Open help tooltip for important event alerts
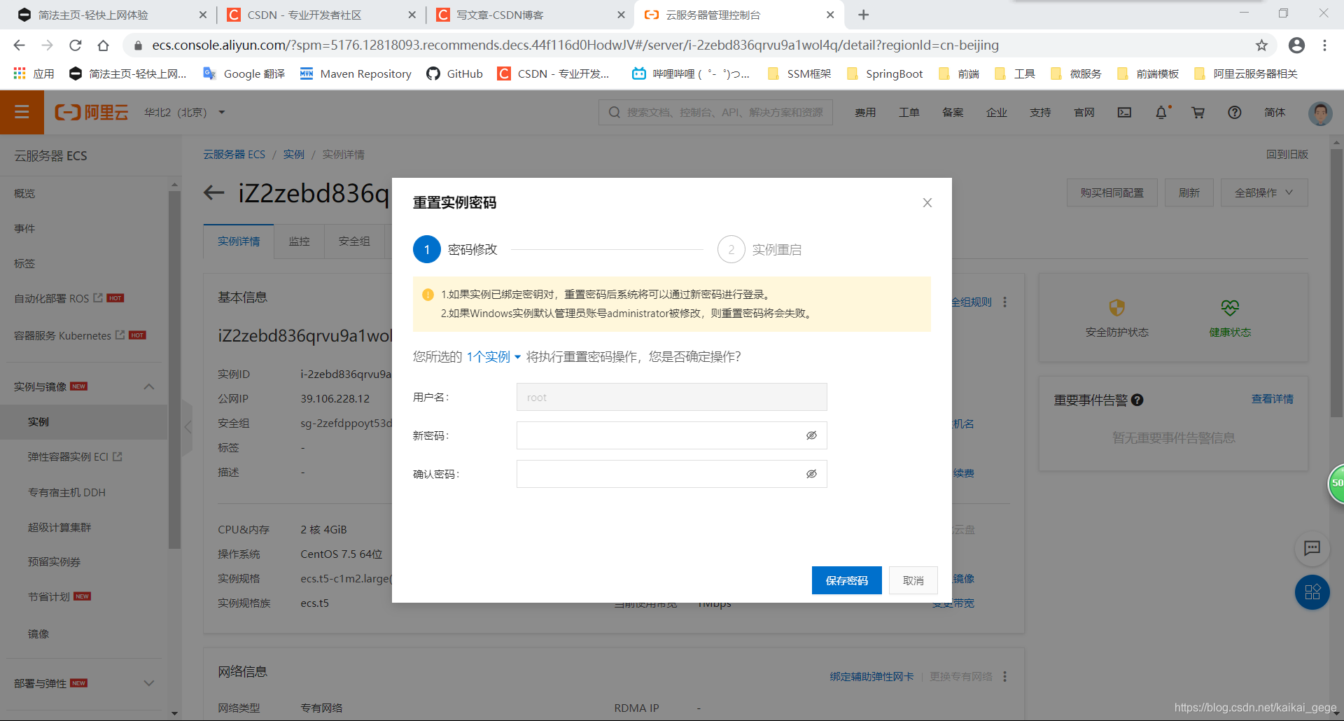 pyautogui.click(x=1137, y=400)
